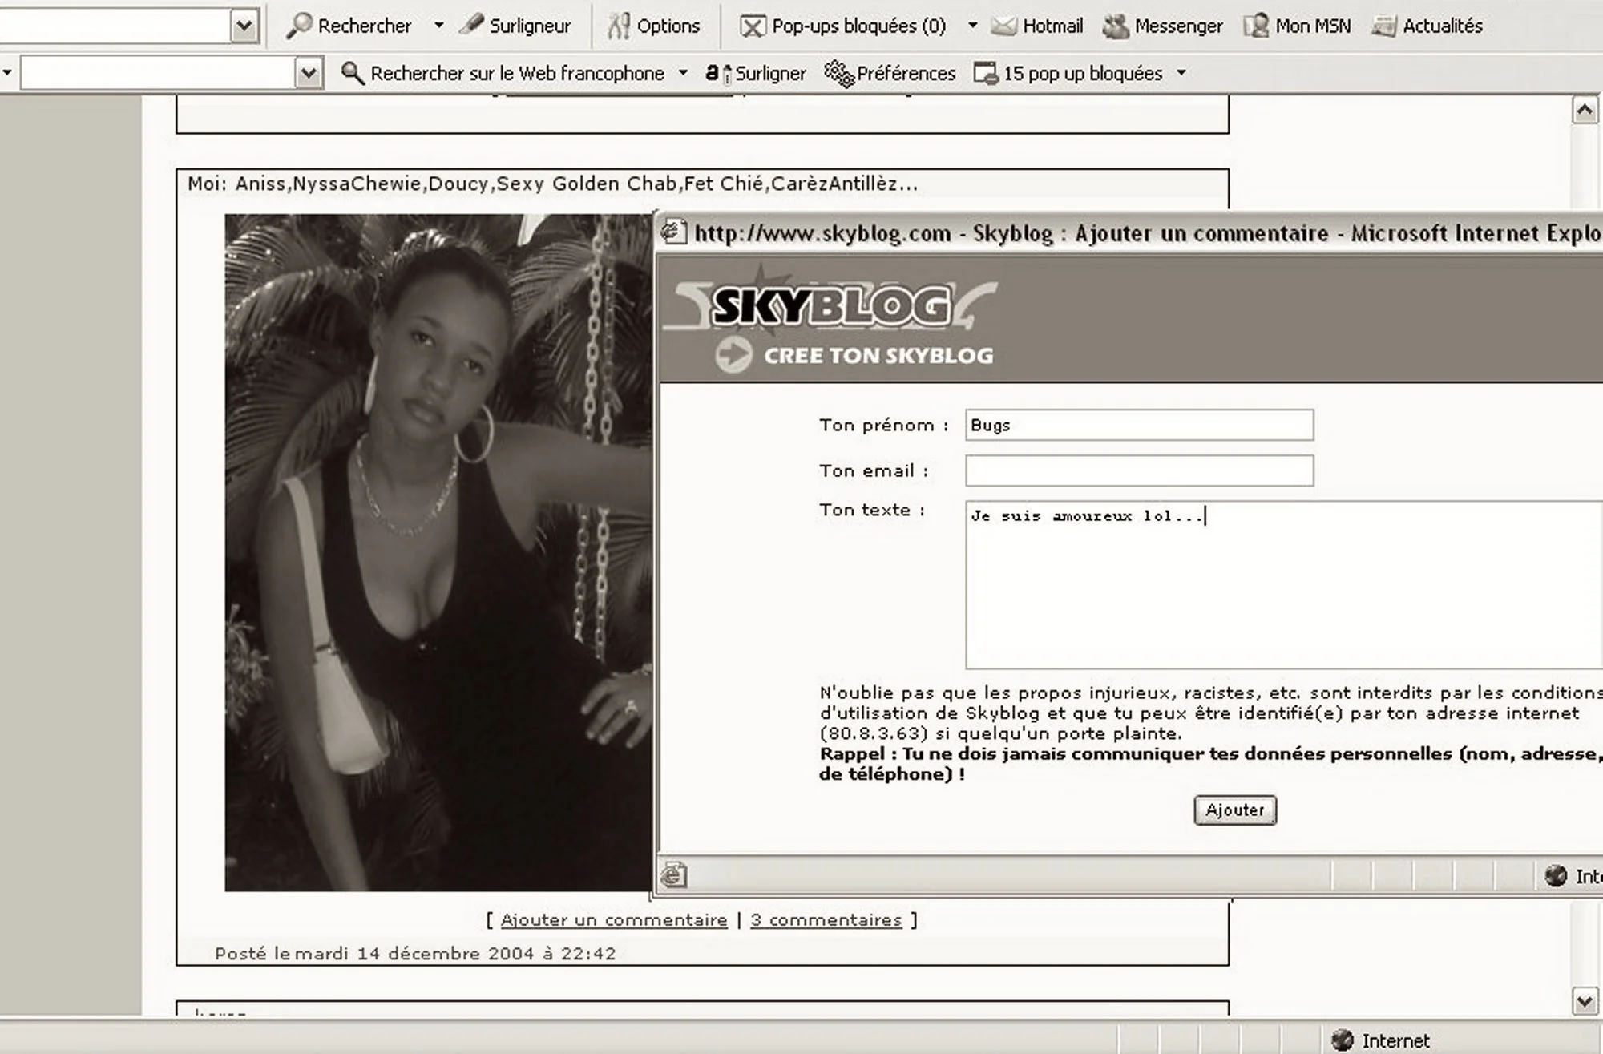View the 3 commentaires link

click(826, 919)
